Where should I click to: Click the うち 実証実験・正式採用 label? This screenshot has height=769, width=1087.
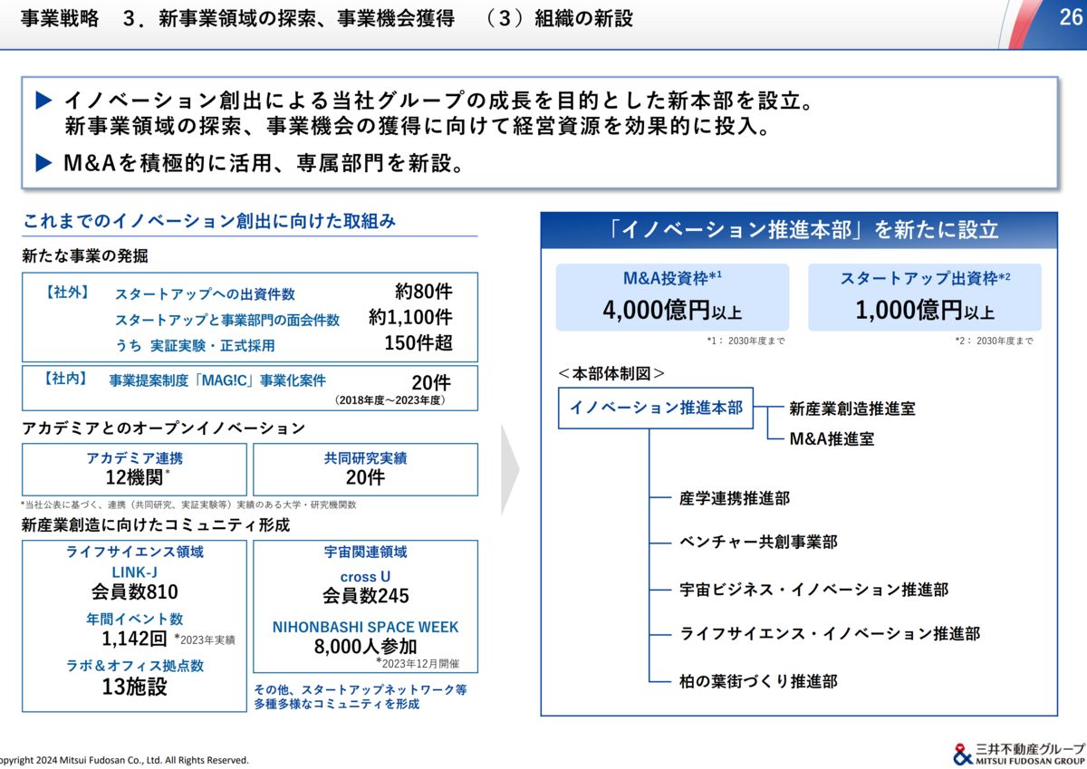pos(195,345)
